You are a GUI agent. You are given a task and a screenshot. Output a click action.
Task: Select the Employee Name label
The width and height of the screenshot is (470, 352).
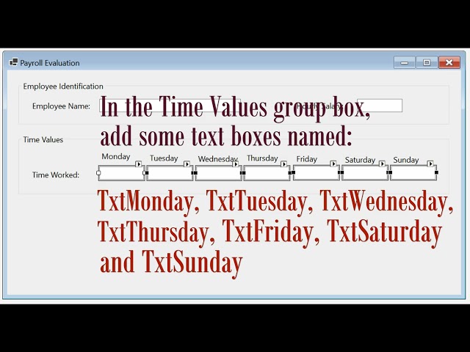(61, 106)
